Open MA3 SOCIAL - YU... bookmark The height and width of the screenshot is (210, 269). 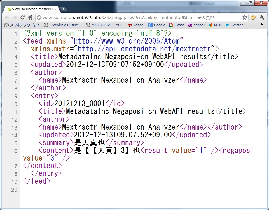pyautogui.click(x=105, y=25)
